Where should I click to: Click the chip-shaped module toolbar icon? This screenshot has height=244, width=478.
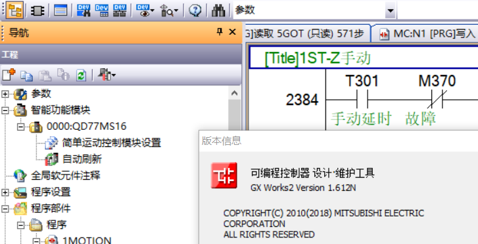click(37, 11)
